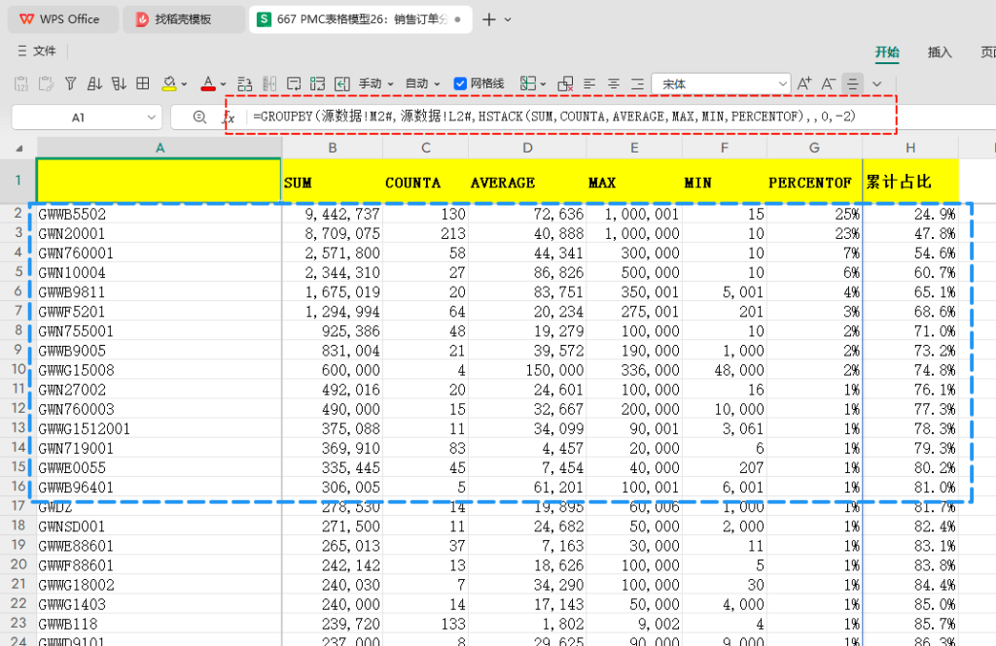996x646 pixels.
Task: Select cell GWWB5502
Action: pyautogui.click(x=160, y=214)
